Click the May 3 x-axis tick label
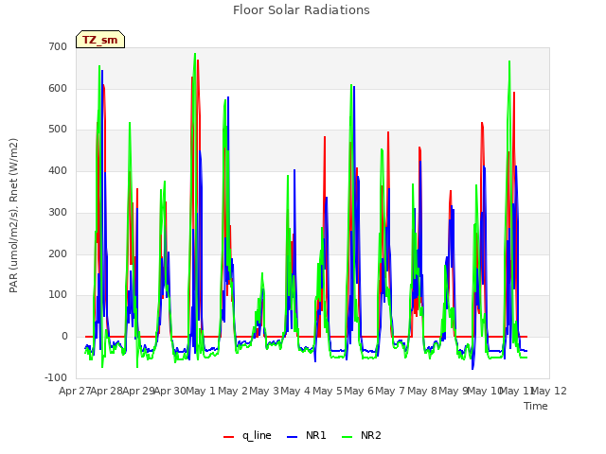606x454 pixels. point(264,391)
